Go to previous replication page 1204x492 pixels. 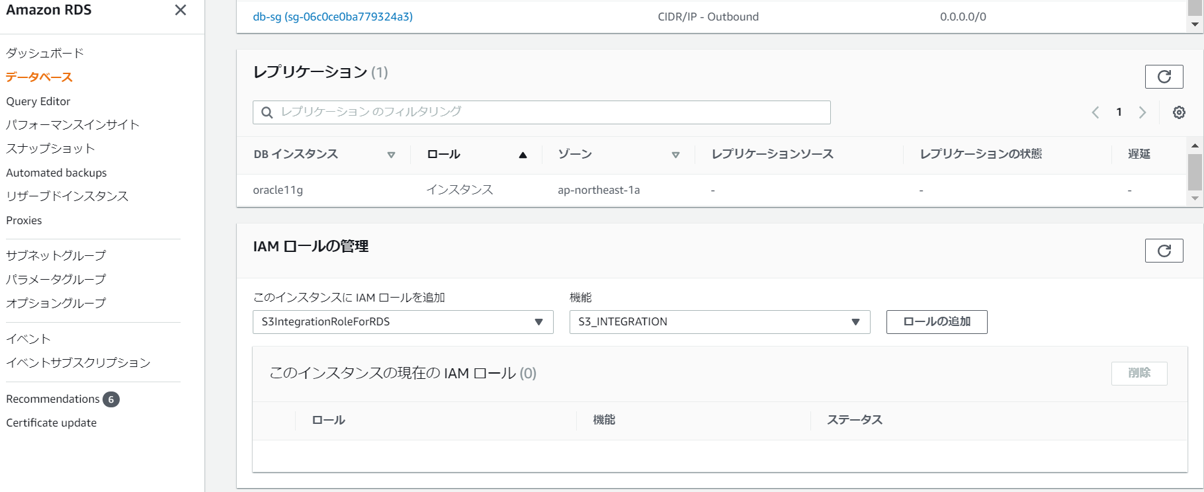click(1096, 112)
